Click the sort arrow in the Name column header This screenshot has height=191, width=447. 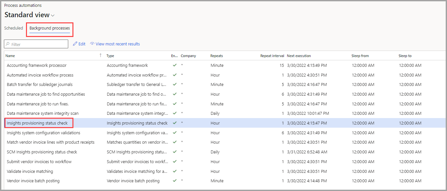click(x=100, y=55)
